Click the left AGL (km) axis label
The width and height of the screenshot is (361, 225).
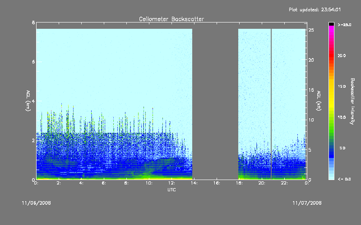[28, 101]
